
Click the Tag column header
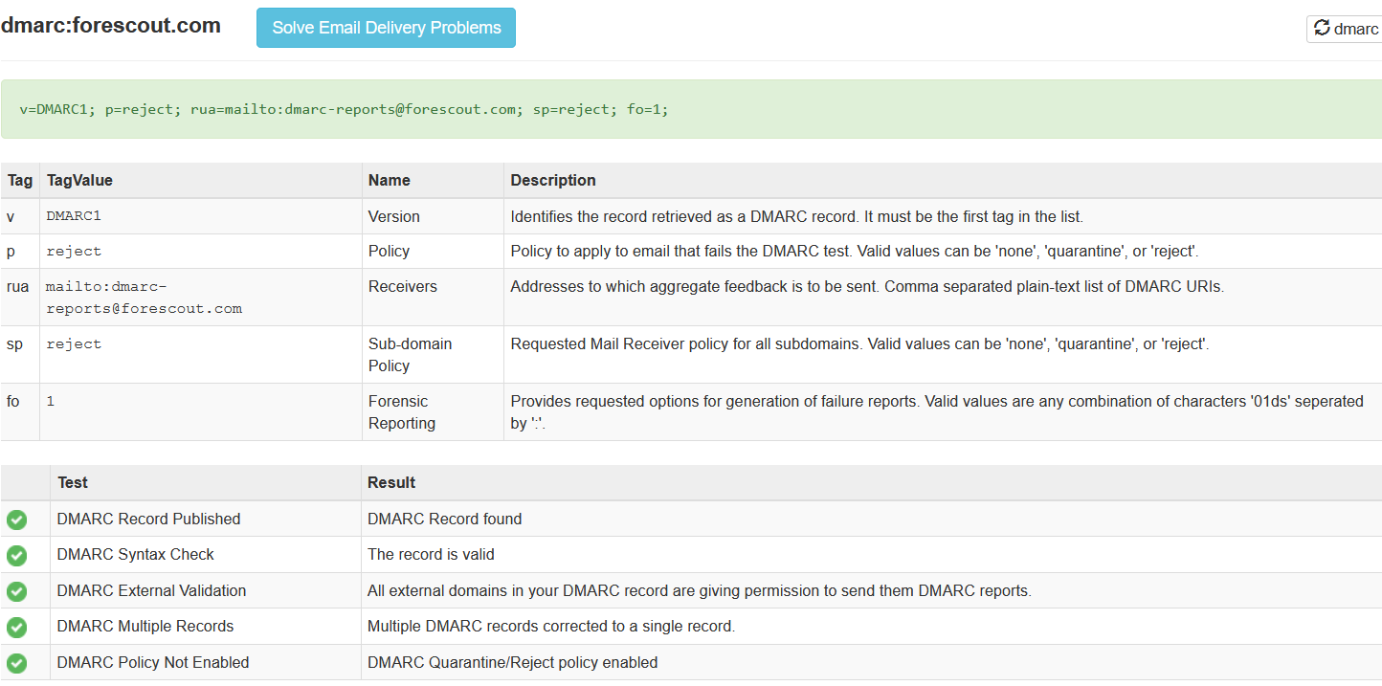tap(19, 180)
